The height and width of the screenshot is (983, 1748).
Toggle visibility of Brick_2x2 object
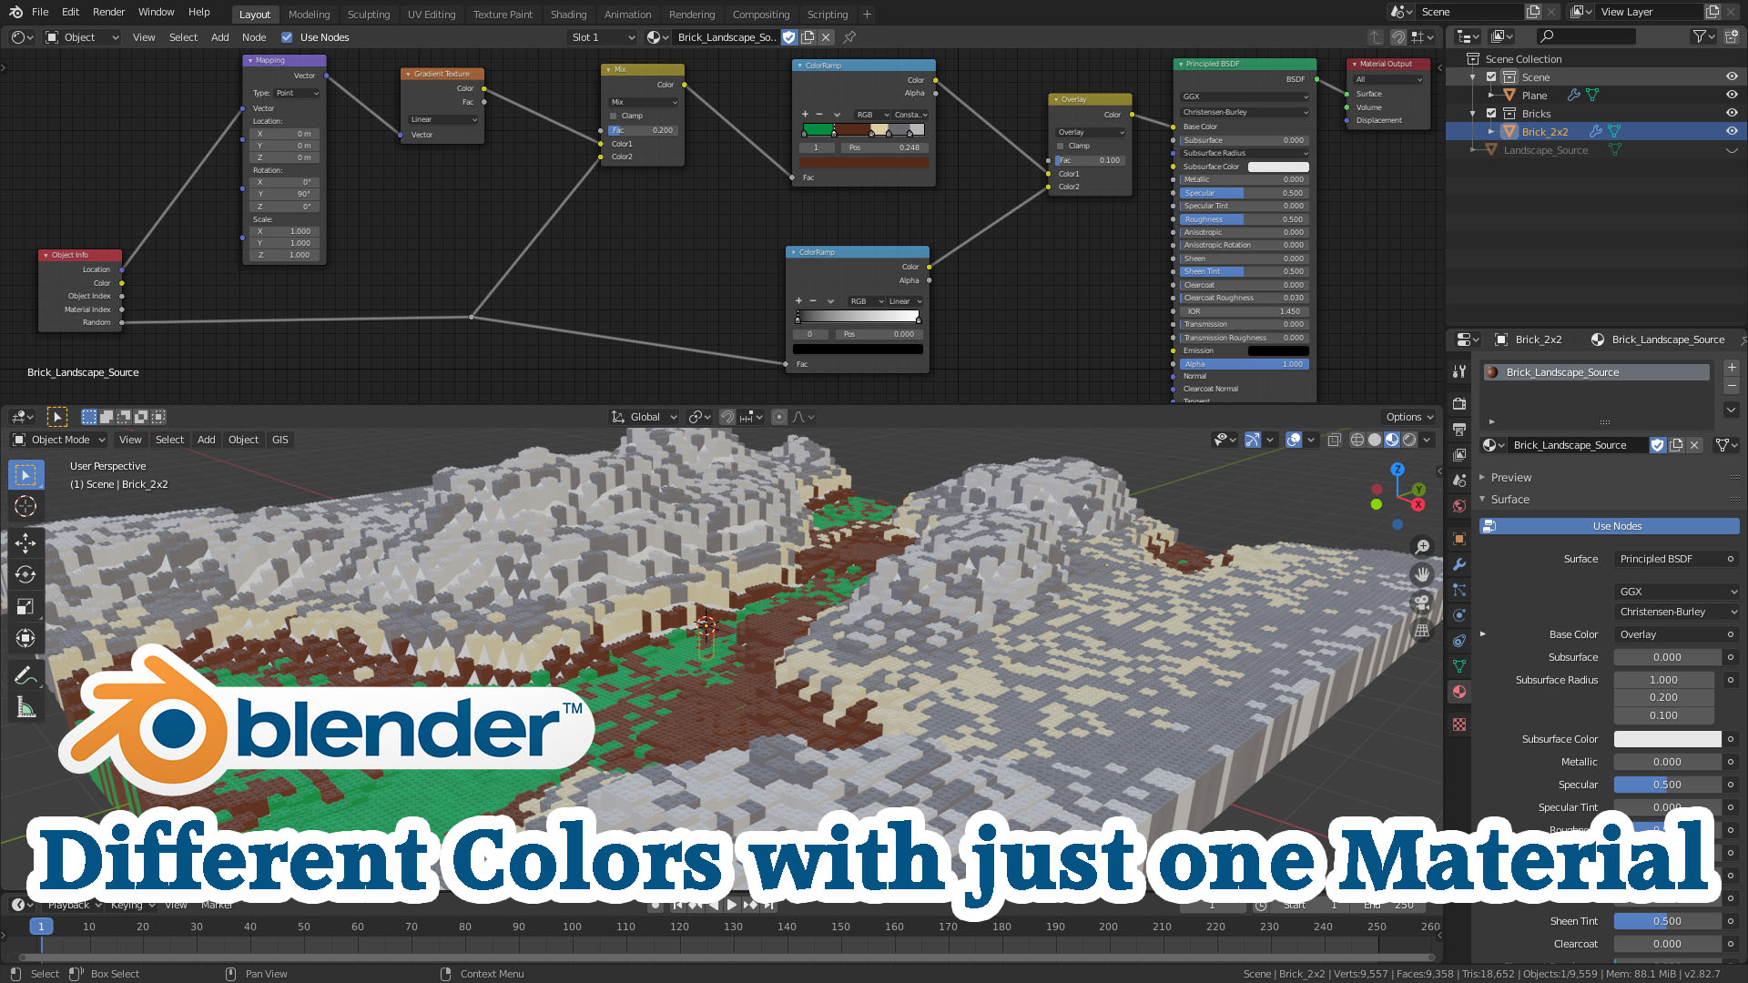(1732, 131)
